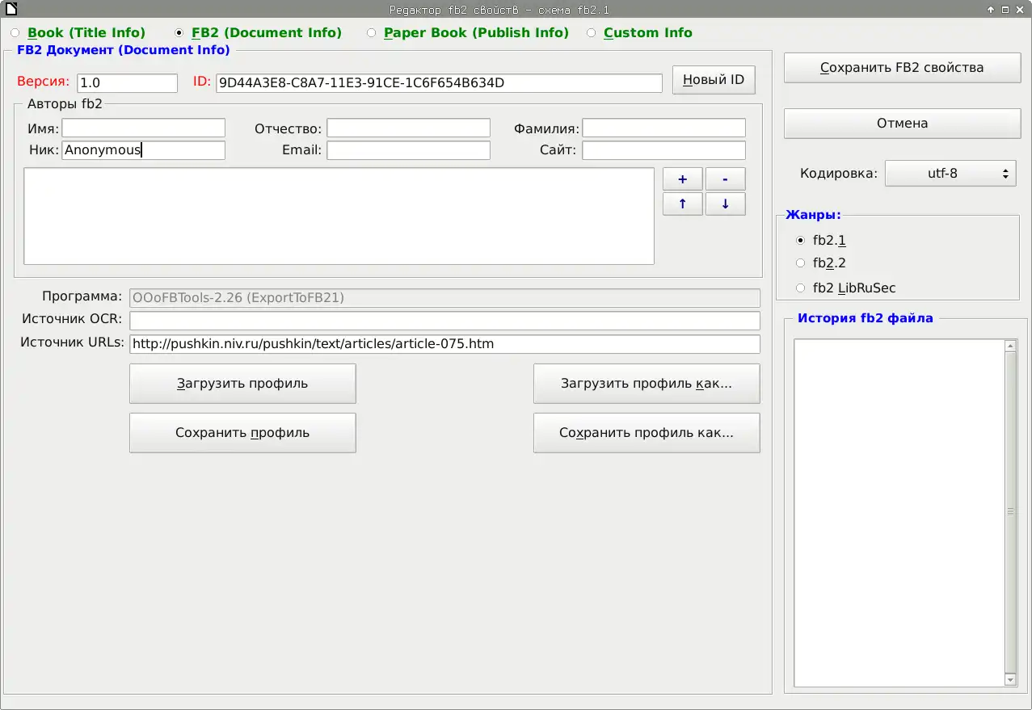Click the Сохранить FB2 свойства button
Screen dimensions: 1032x710
coord(902,68)
